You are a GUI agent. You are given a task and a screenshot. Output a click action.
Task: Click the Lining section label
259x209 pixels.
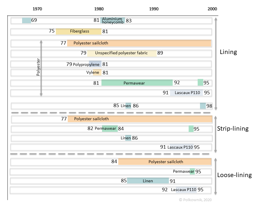(228, 52)
